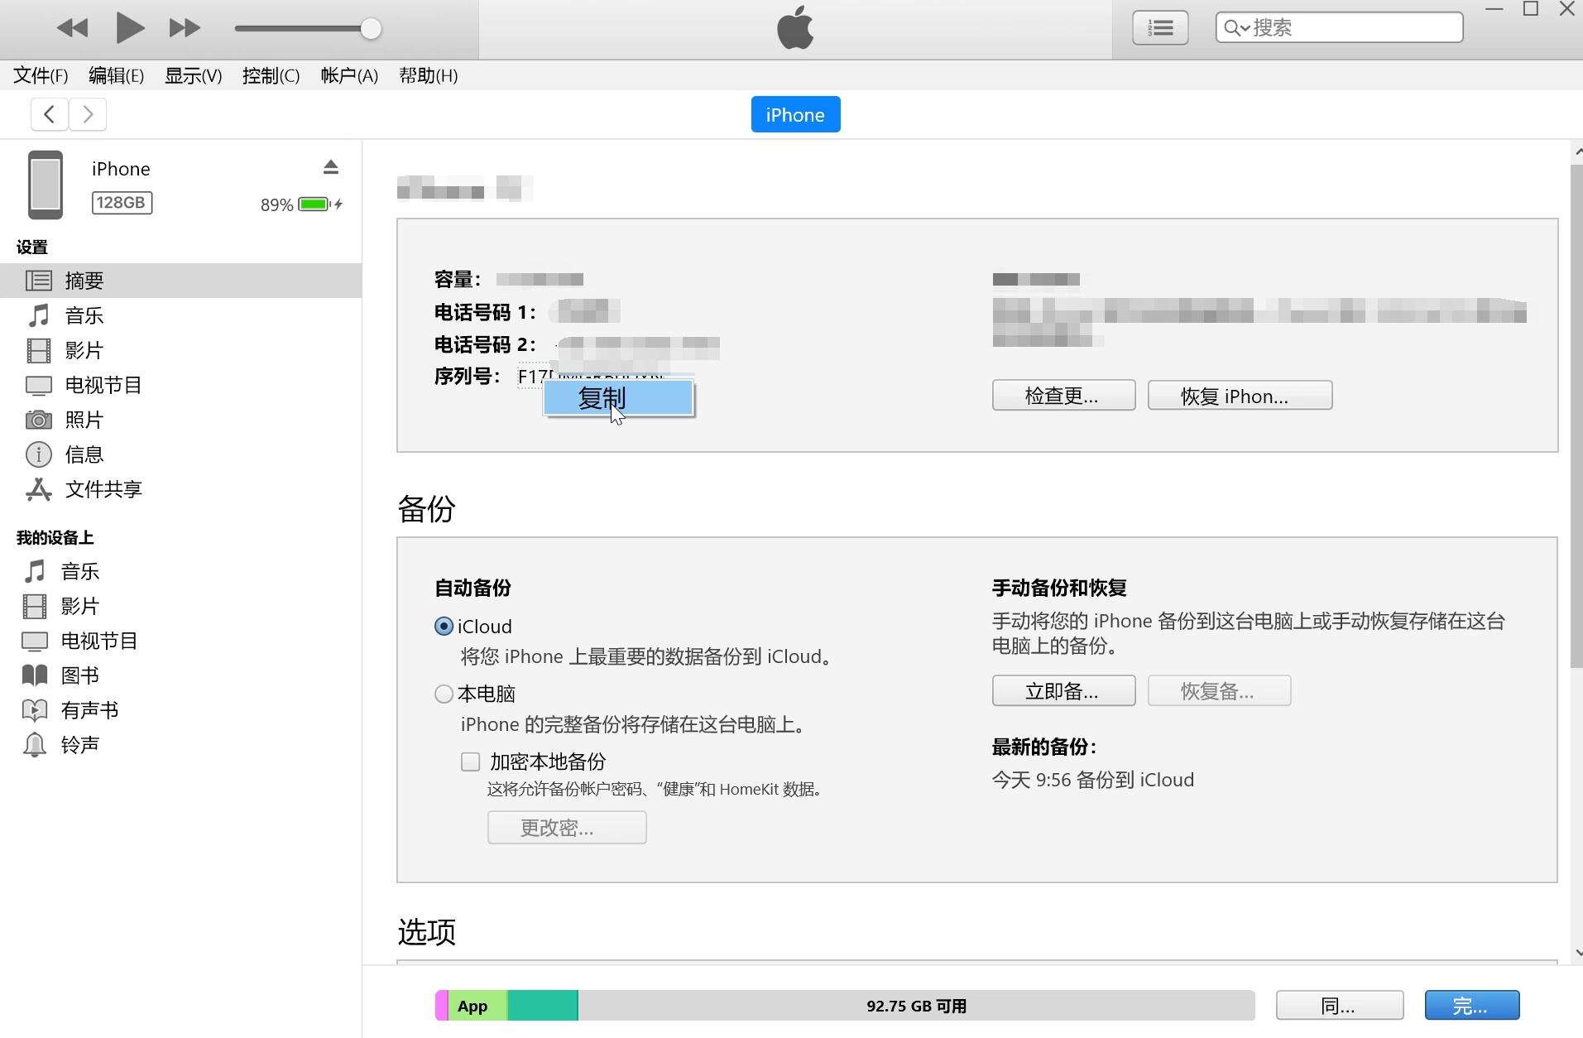The height and width of the screenshot is (1038, 1583).
Task: Click the scrollbar down arrow
Action: click(x=1577, y=953)
